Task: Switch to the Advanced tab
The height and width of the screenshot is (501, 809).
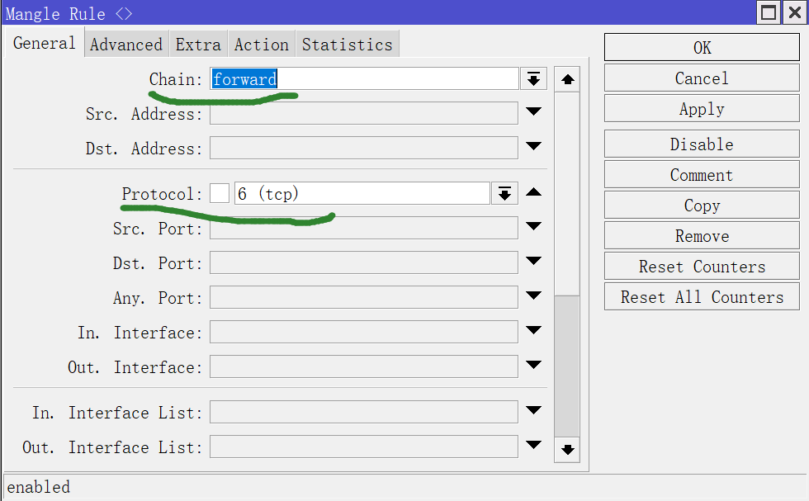Action: pyautogui.click(x=126, y=45)
